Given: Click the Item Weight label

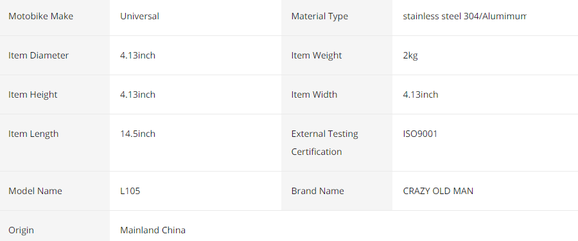Looking at the screenshot, I should coord(316,55).
